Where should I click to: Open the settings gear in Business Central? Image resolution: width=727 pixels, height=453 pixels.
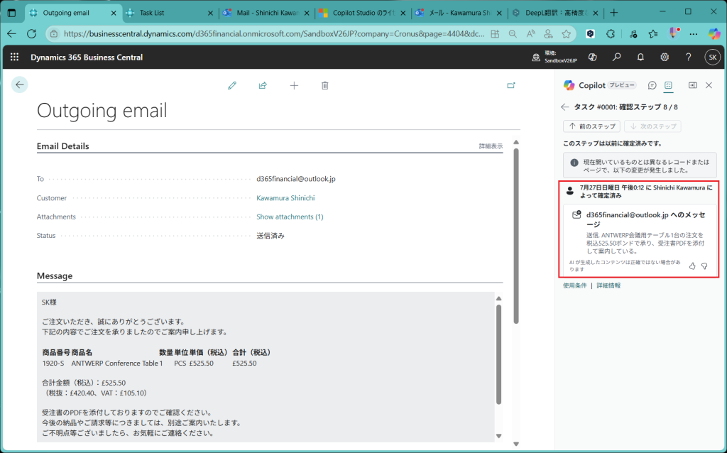point(665,57)
